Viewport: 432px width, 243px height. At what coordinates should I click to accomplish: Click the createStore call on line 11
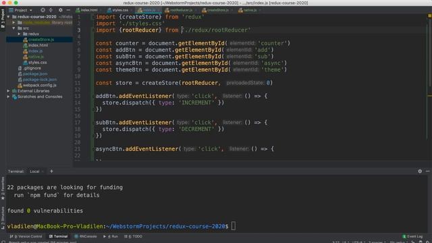[160, 83]
